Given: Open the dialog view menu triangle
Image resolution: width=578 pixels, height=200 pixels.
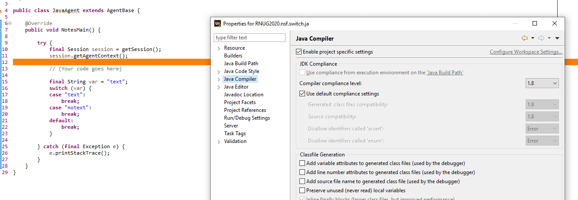Looking at the screenshot, I should tap(557, 38).
